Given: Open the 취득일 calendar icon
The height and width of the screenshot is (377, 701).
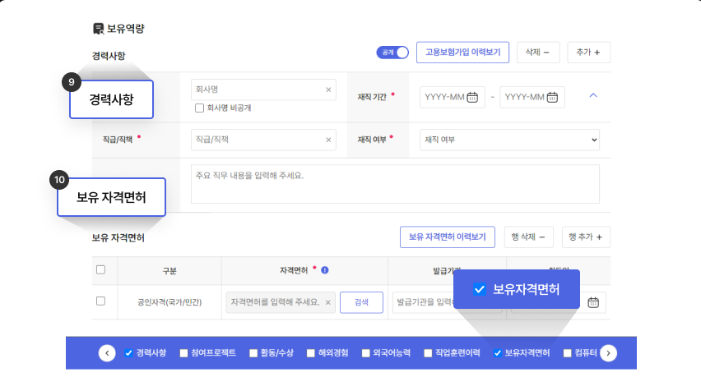Looking at the screenshot, I should pyautogui.click(x=593, y=302).
